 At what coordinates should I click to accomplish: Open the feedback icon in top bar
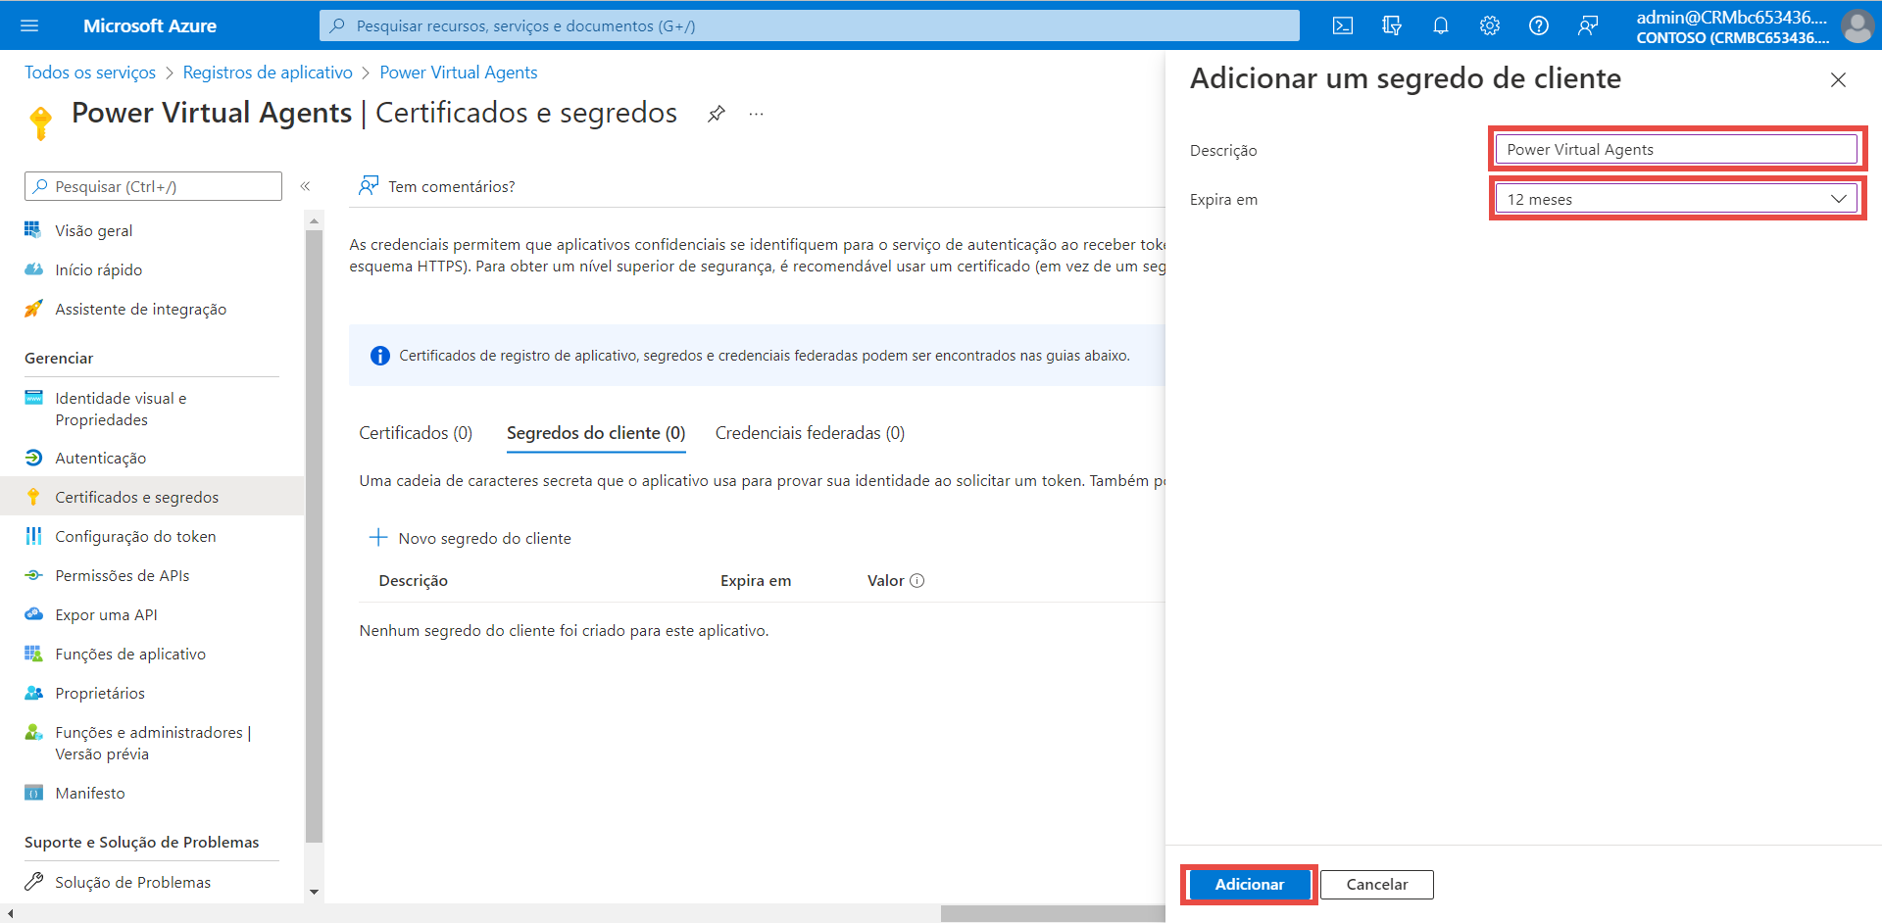coord(1588,25)
